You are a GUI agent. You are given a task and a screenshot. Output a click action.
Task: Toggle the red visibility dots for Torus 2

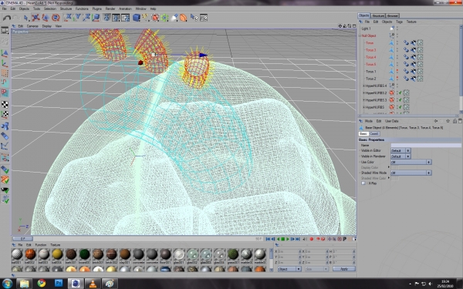point(397,79)
